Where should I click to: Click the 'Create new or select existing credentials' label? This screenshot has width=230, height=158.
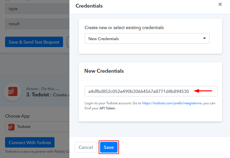(124, 28)
